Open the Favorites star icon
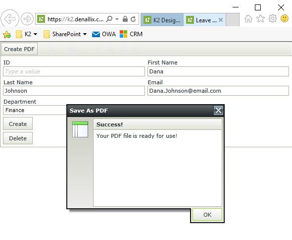 tap(260, 19)
